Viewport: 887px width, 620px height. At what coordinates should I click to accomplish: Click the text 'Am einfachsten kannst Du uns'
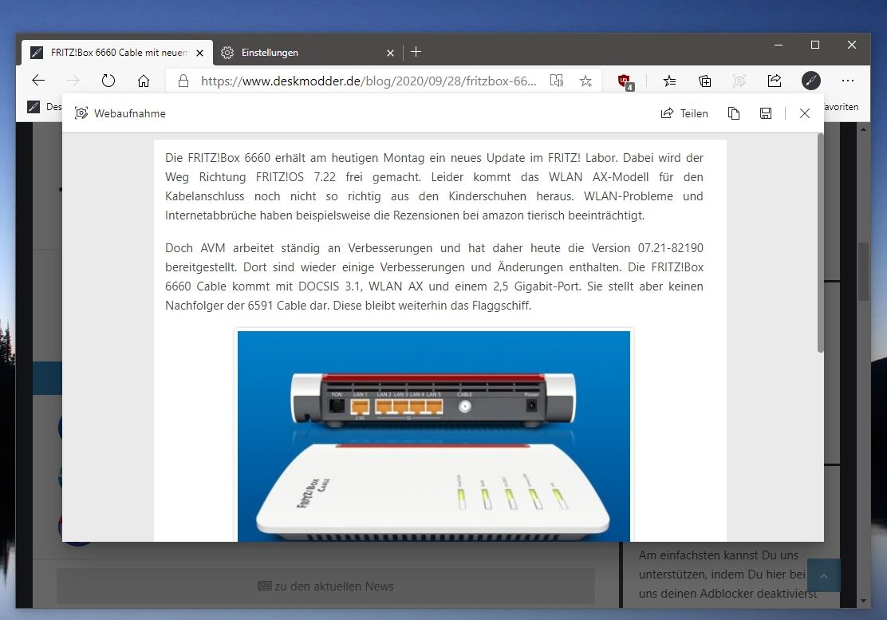coord(719,555)
